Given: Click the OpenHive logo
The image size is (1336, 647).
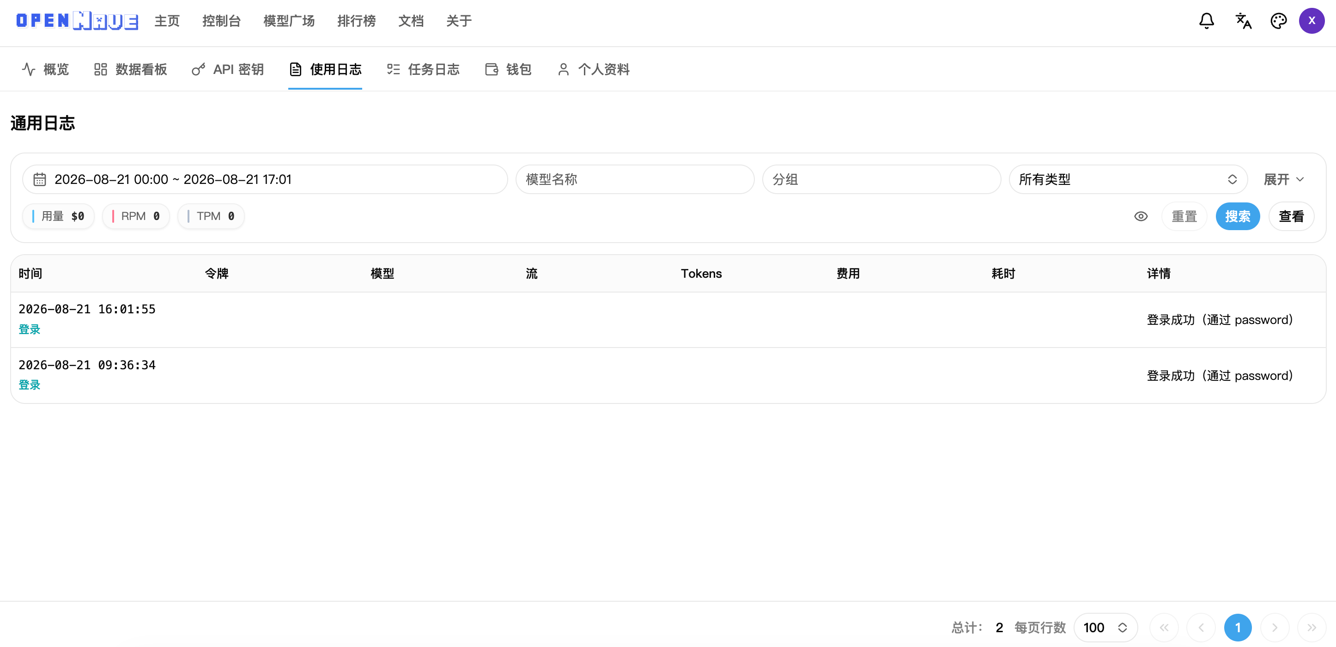Looking at the screenshot, I should pos(77,21).
